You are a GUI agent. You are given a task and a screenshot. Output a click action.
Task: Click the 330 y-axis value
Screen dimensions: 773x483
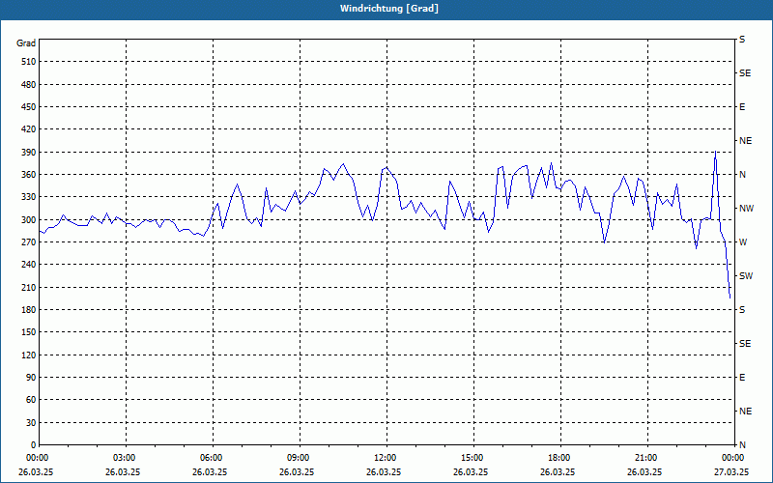pos(29,197)
